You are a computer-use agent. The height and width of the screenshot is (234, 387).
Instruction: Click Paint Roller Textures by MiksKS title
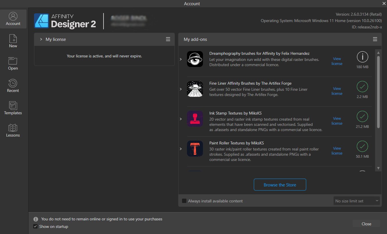[237, 143]
